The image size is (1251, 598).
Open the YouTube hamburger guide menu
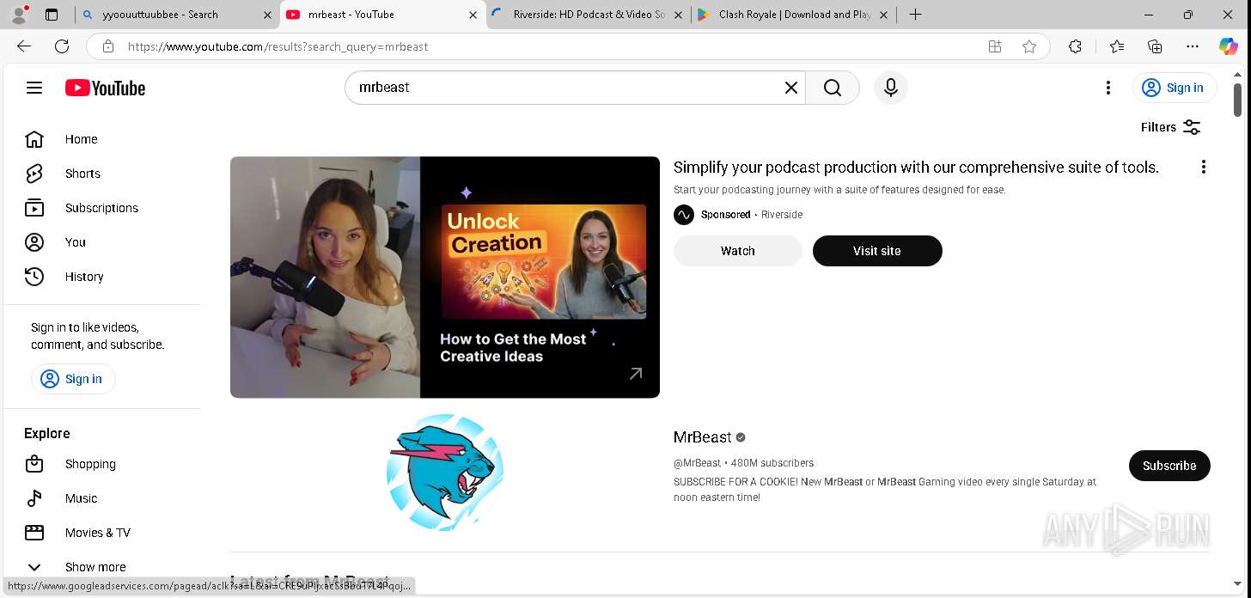coord(34,88)
